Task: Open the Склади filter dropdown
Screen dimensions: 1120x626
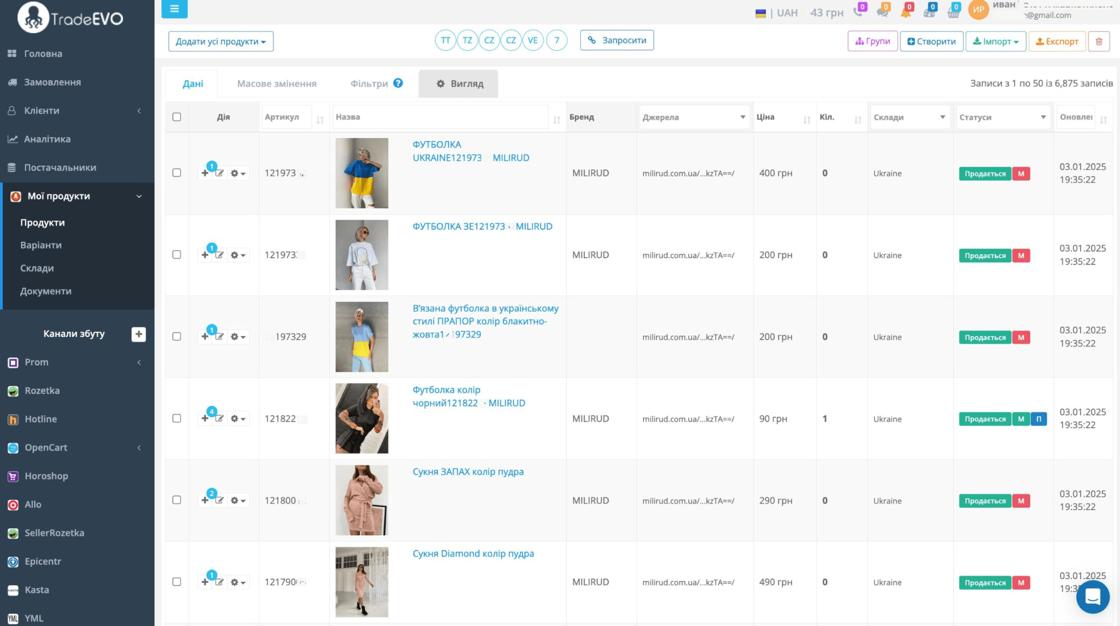Action: pos(909,117)
